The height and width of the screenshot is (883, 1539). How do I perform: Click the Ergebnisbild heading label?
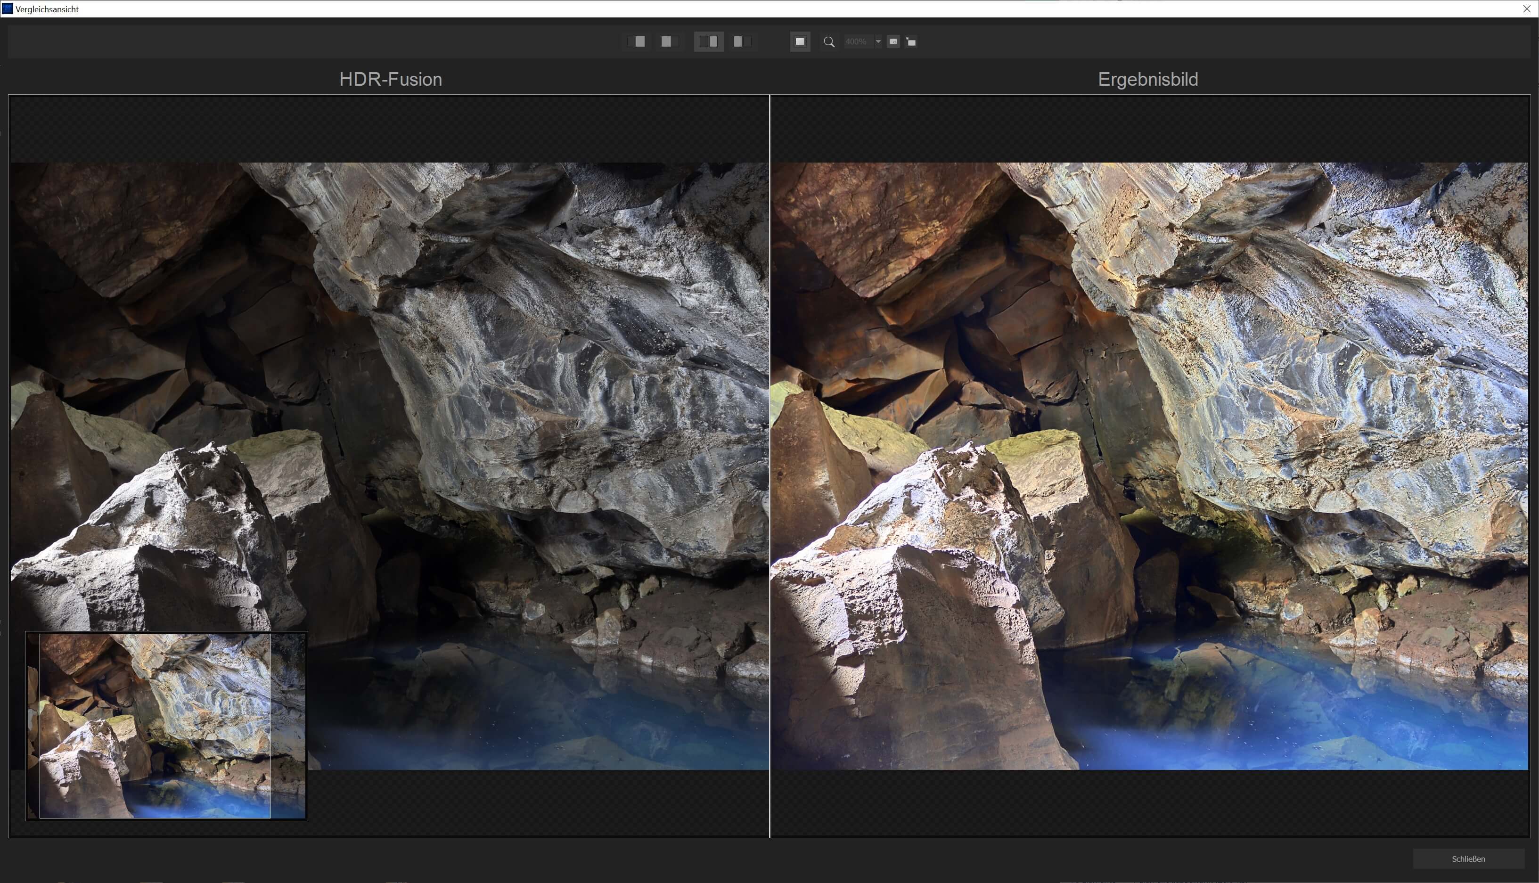tap(1147, 80)
